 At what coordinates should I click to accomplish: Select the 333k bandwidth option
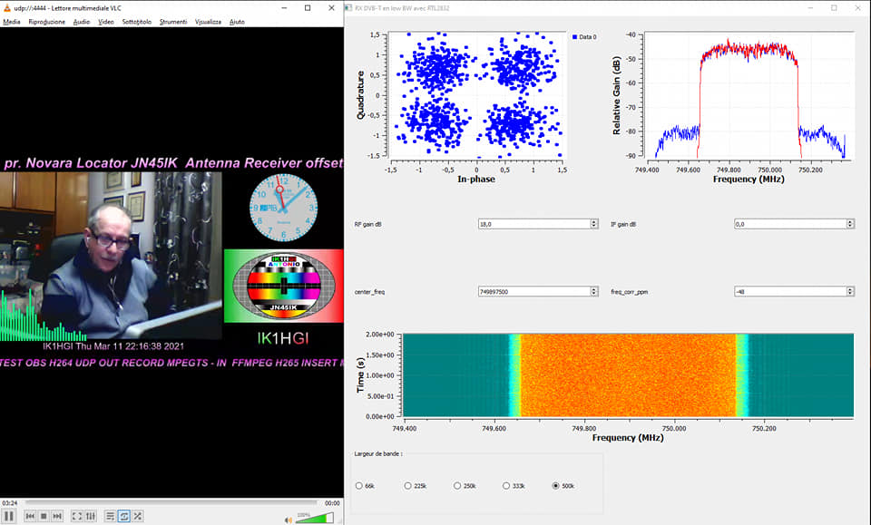507,486
